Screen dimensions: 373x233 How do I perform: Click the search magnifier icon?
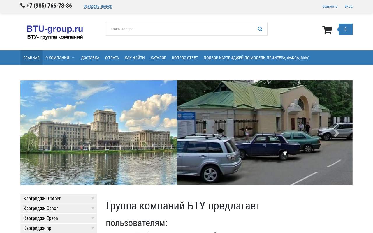point(260,29)
